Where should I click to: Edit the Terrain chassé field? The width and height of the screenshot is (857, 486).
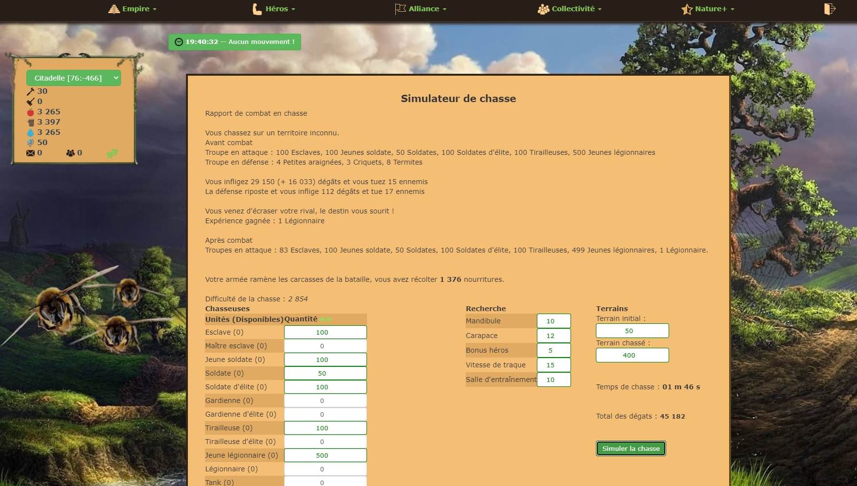point(632,355)
